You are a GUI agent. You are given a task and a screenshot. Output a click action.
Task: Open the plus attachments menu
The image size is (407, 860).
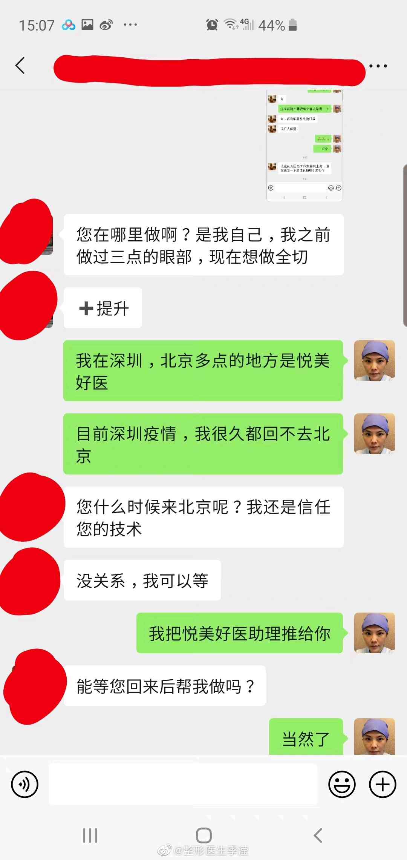tap(383, 785)
